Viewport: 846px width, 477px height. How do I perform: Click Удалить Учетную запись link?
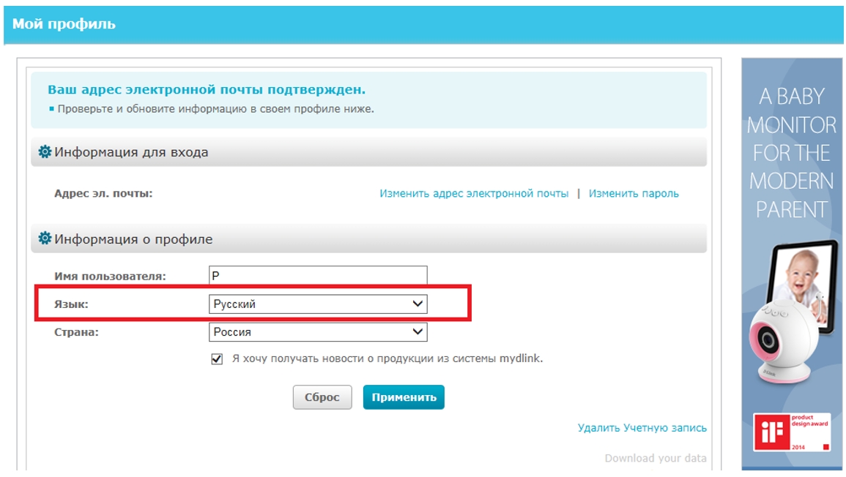pos(642,428)
